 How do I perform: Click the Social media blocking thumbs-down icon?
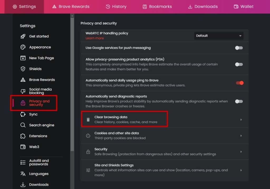point(23,91)
